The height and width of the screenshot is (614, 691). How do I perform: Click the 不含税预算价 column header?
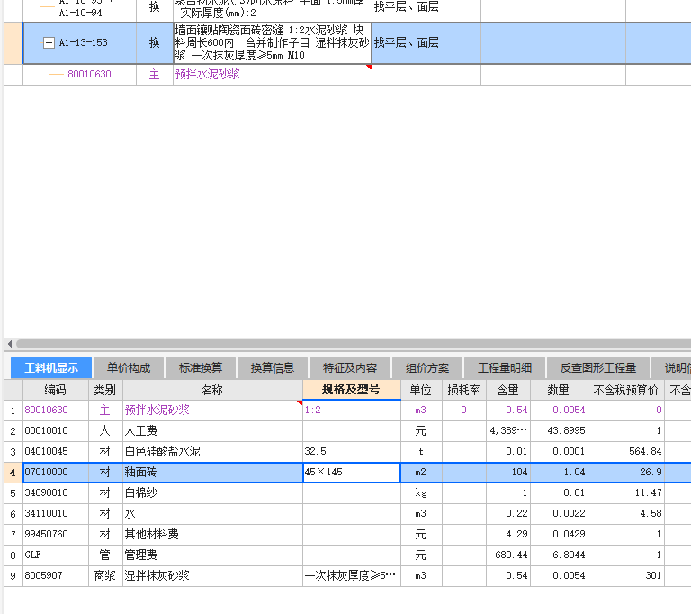pyautogui.click(x=626, y=390)
